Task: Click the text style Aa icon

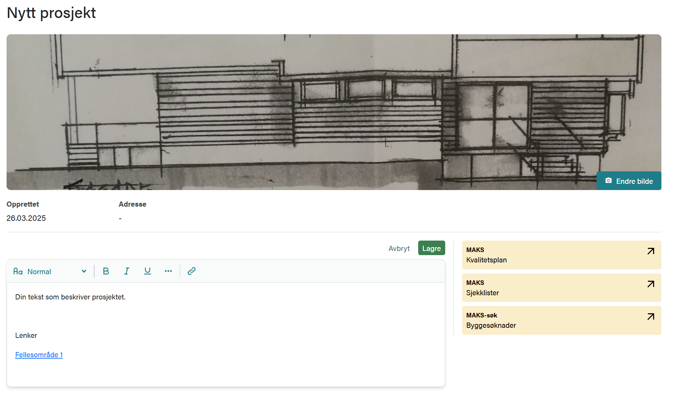Action: click(x=18, y=271)
